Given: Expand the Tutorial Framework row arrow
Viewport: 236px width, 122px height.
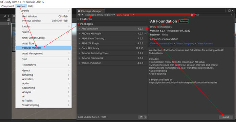Looking at the screenshot, I should [x=80, y=58].
